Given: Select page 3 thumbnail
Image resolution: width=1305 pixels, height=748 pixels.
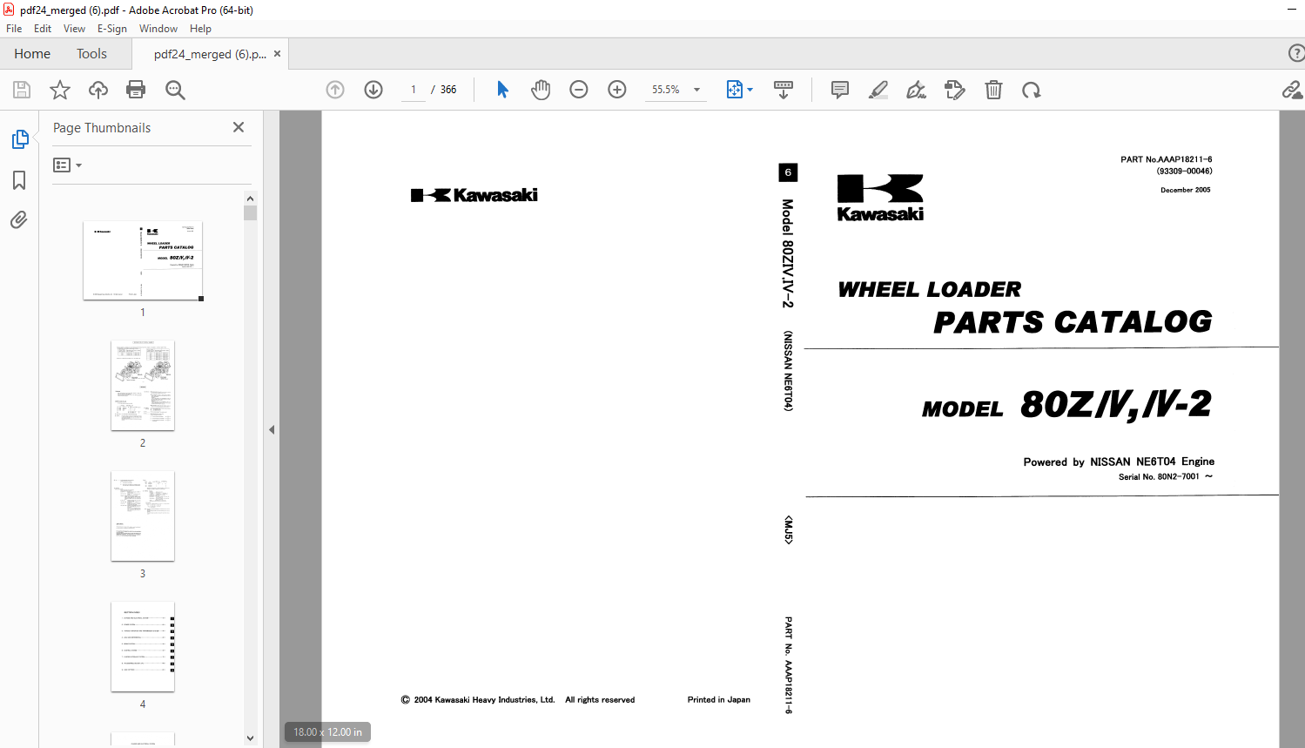Looking at the screenshot, I should pos(143,516).
